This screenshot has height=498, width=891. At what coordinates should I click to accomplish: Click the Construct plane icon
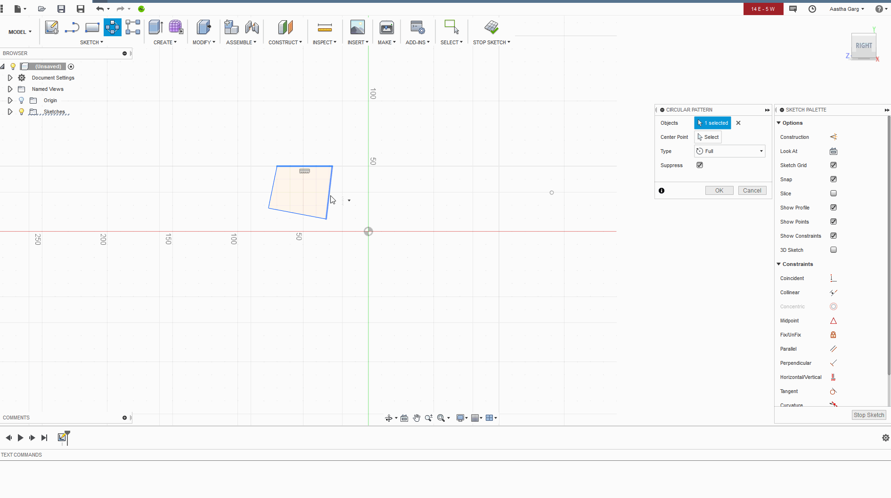(285, 27)
